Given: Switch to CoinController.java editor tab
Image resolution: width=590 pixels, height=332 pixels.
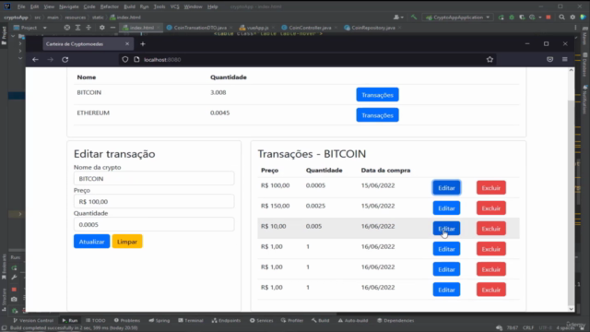Looking at the screenshot, I should coord(310,28).
